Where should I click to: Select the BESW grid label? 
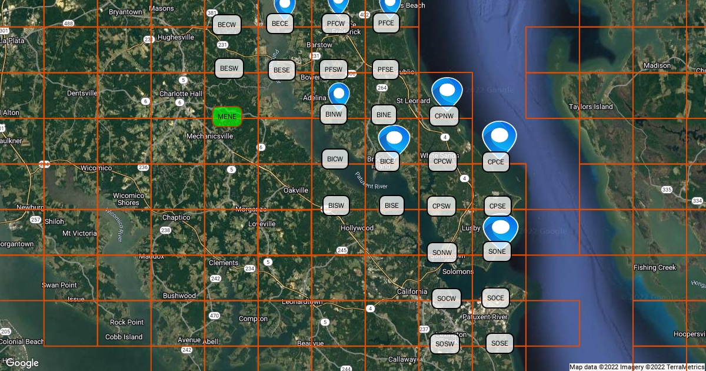pos(229,69)
